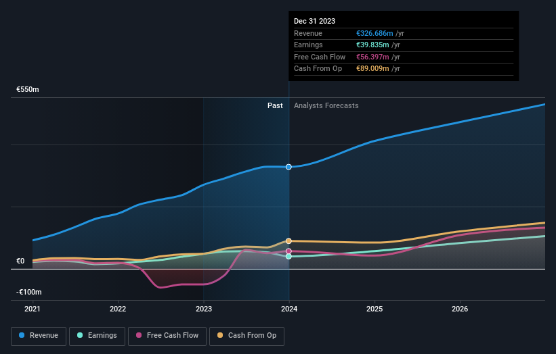Screen dimensions: 556x354
Task: Click the Free Cash Flow tooltip label
Action: (x=320, y=57)
